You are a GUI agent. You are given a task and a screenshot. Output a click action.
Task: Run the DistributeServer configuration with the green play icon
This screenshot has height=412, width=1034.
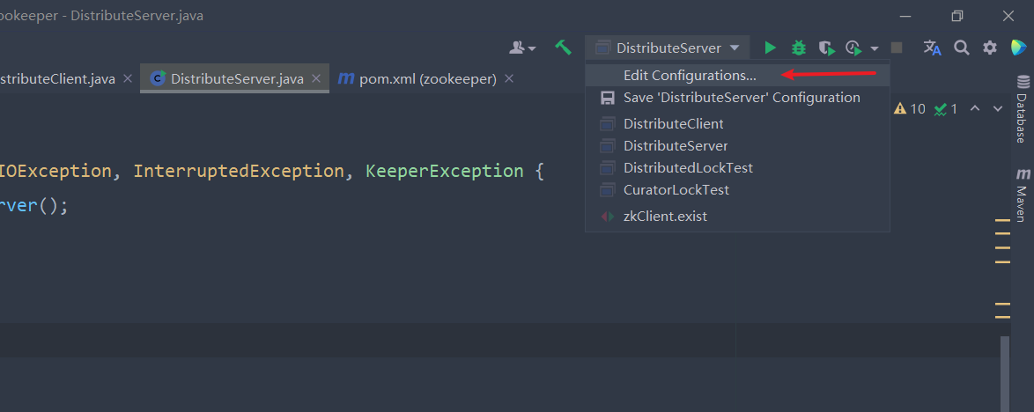click(771, 48)
